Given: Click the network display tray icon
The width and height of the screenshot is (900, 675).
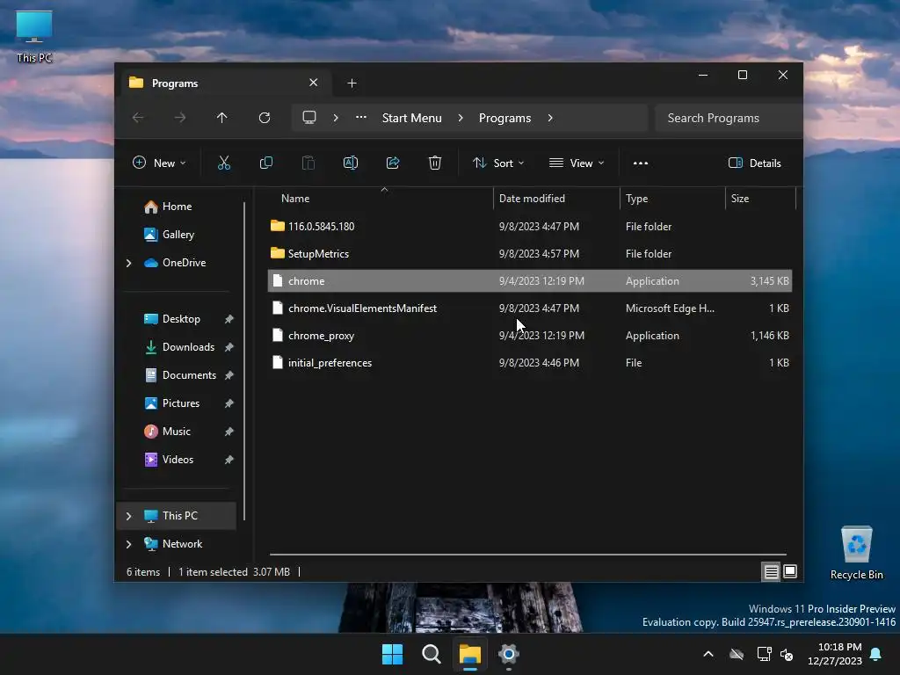Looking at the screenshot, I should click(x=764, y=654).
